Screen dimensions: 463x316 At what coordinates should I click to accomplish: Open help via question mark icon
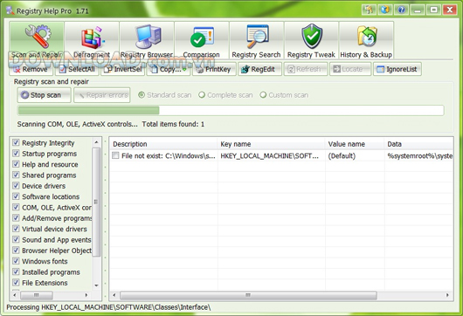(x=401, y=10)
